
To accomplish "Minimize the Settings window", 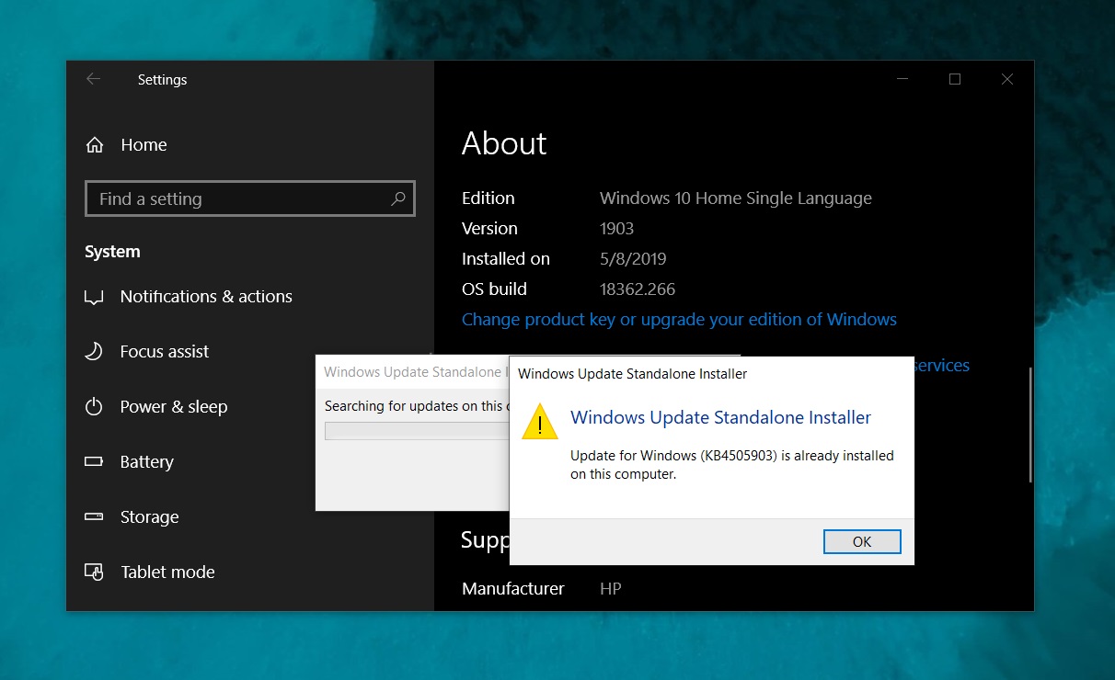I will tap(902, 79).
